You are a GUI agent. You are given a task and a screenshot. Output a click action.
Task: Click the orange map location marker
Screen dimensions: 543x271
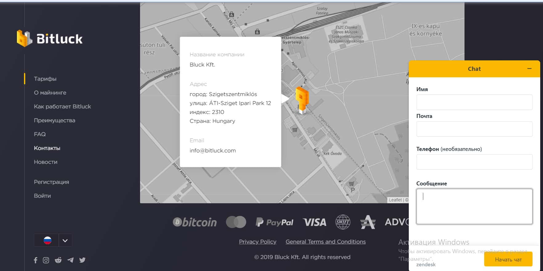[x=302, y=99]
